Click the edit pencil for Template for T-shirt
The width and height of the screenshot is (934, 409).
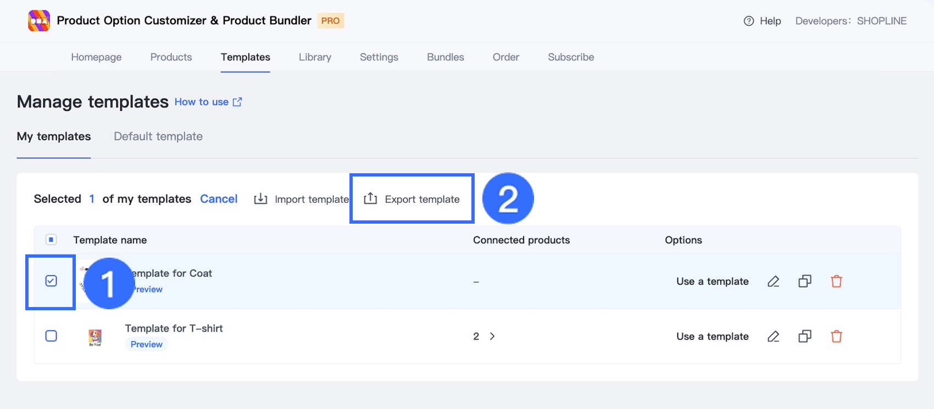773,336
